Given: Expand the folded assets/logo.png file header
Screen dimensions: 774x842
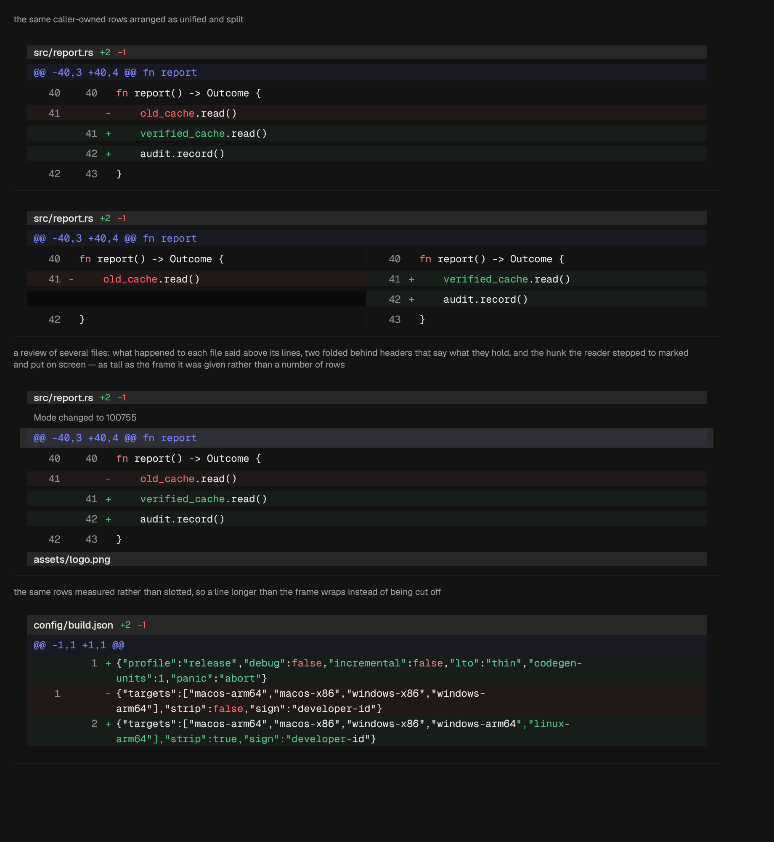Looking at the screenshot, I should point(366,559).
